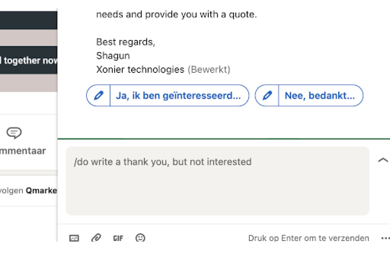Open the emoji smiley picker
Image resolution: width=390 pixels, height=260 pixels.
140,238
